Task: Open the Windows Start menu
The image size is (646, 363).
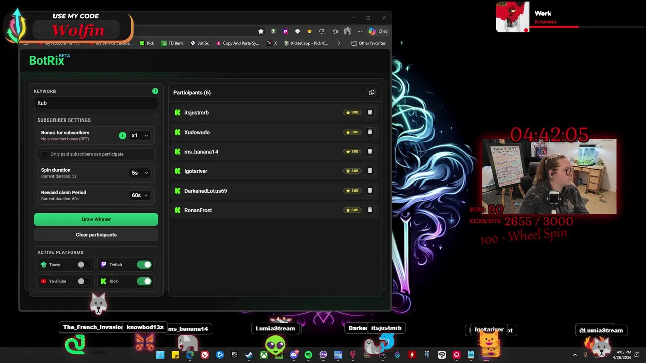Action: coord(160,355)
